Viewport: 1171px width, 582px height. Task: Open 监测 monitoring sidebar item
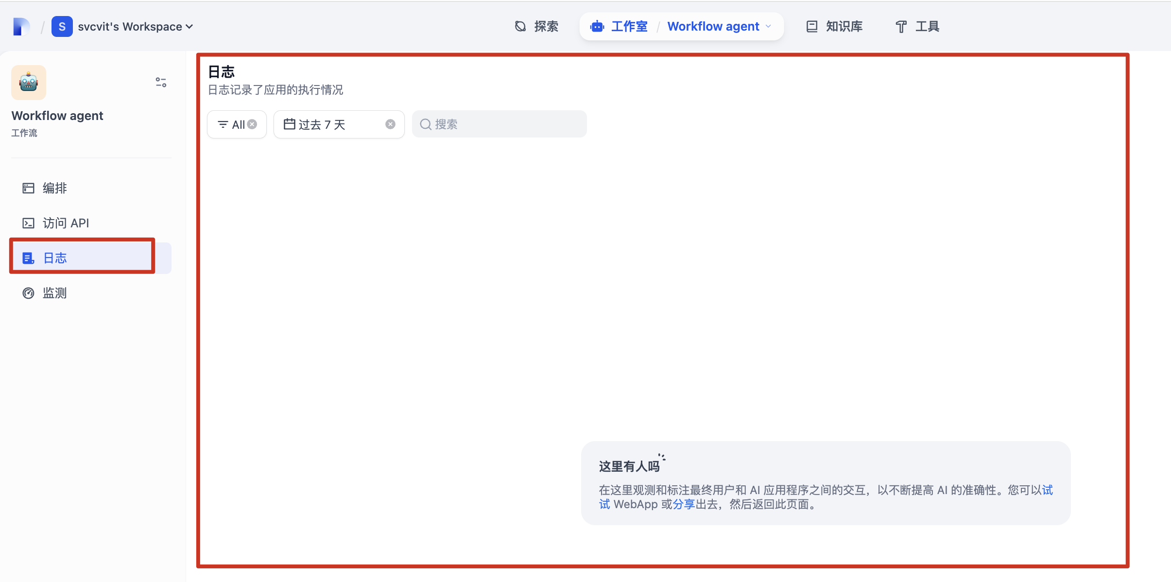click(x=54, y=293)
